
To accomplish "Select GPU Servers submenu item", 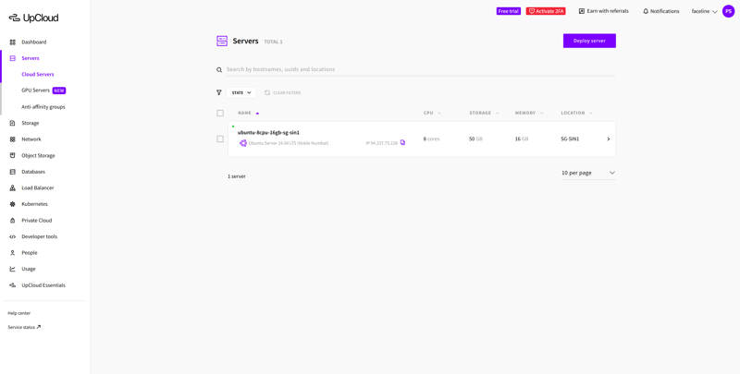I will click(x=35, y=90).
